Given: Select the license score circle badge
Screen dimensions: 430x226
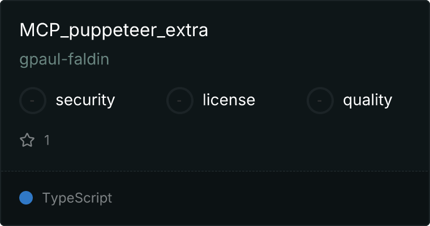Looking at the screenshot, I should [x=179, y=101].
